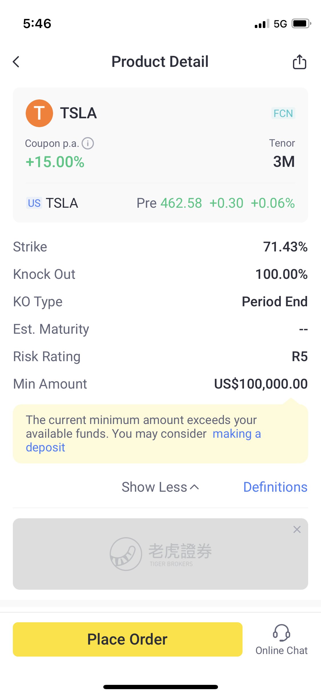Tap the Min Amount US$100,000.00 value
Viewport: 321px width, 696px height.
(x=261, y=384)
